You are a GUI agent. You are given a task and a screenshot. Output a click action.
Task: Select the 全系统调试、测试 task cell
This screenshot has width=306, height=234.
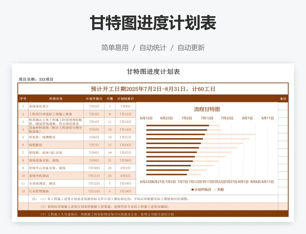coord(56,183)
